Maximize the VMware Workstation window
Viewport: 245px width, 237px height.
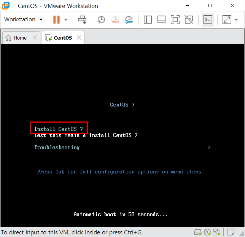[x=210, y=6]
